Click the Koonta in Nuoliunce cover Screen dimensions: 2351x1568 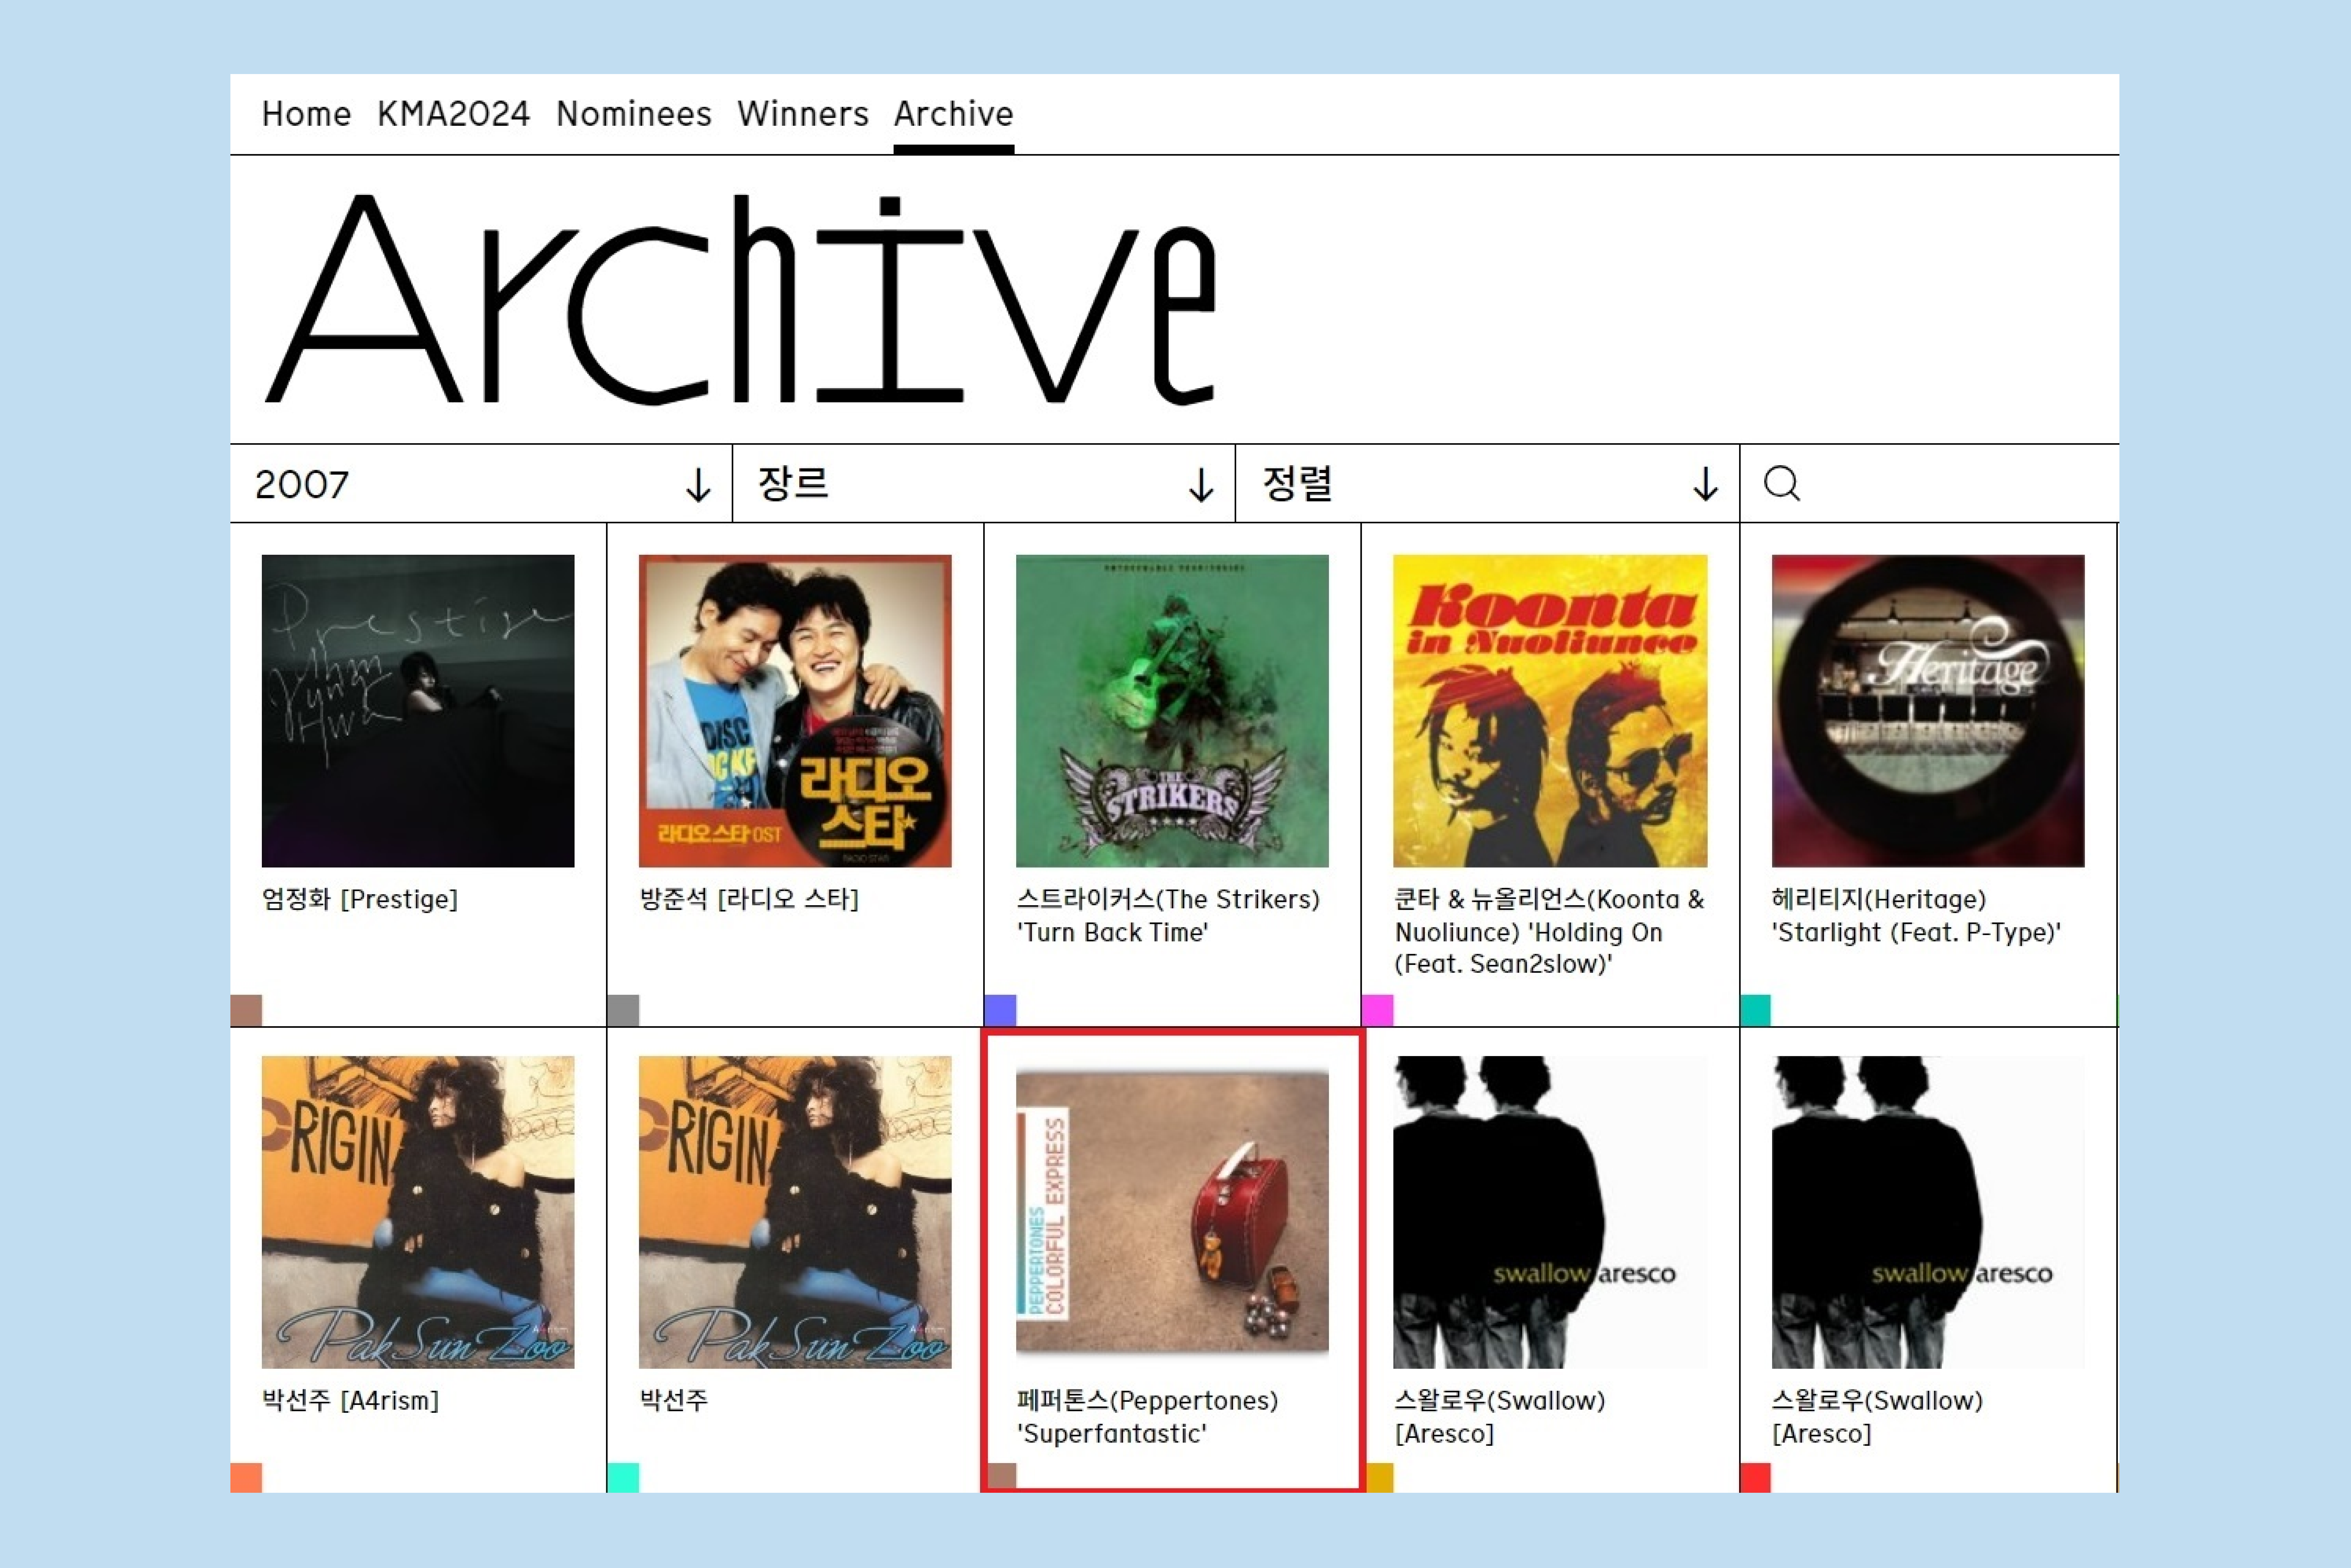pos(1550,711)
